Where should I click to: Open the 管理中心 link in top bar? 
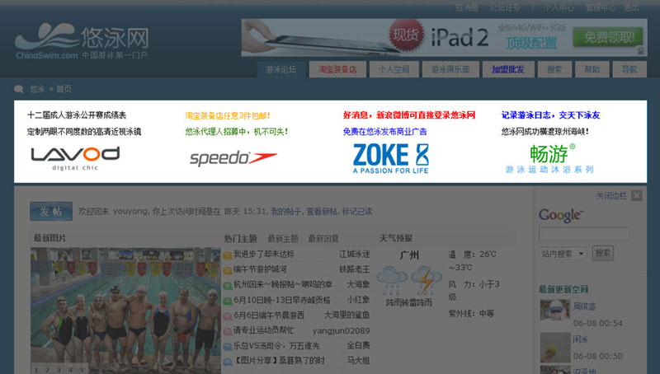601,7
